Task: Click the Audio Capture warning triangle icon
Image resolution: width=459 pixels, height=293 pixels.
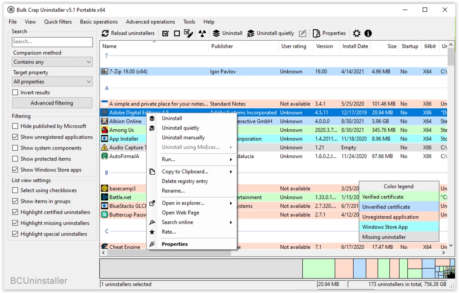Action: pos(105,148)
